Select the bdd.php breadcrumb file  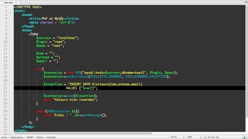[x=51, y=137]
